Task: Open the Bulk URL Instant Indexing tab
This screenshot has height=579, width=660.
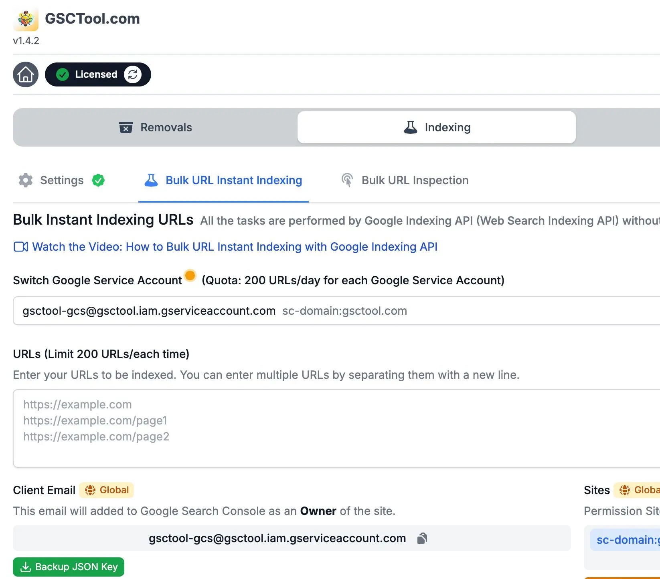Action: (x=223, y=180)
